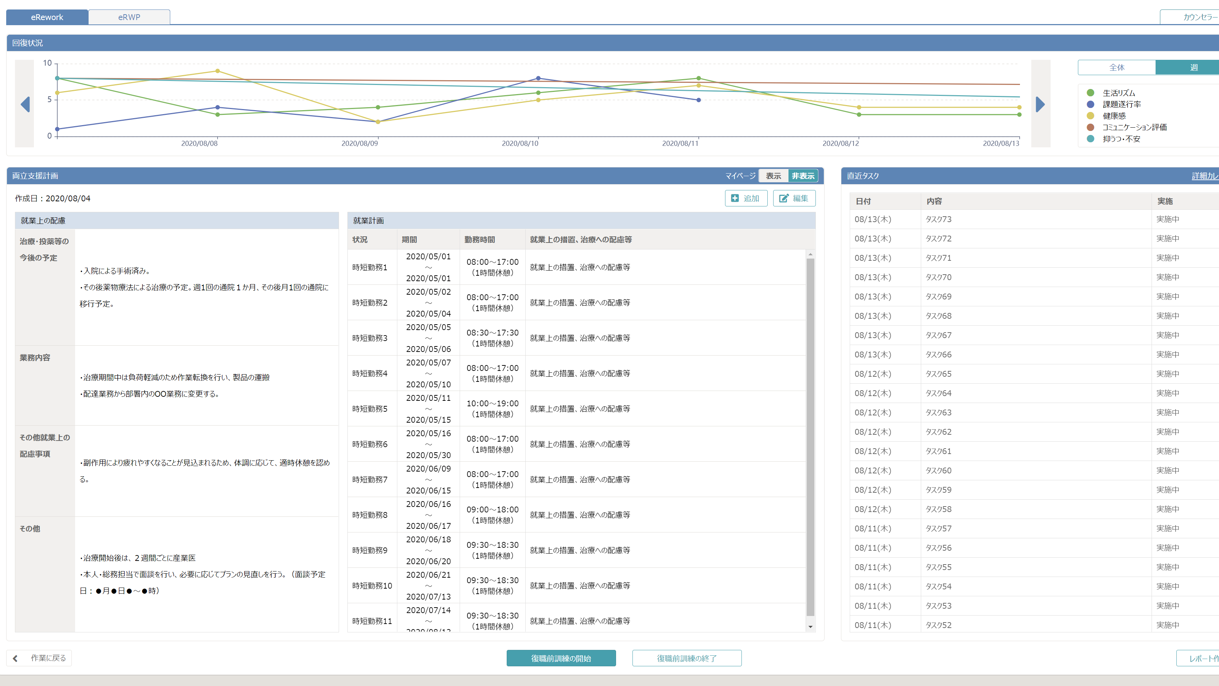1219x686 pixels.
Task: Click 復職前訓練の開始 button
Action: pyautogui.click(x=561, y=658)
